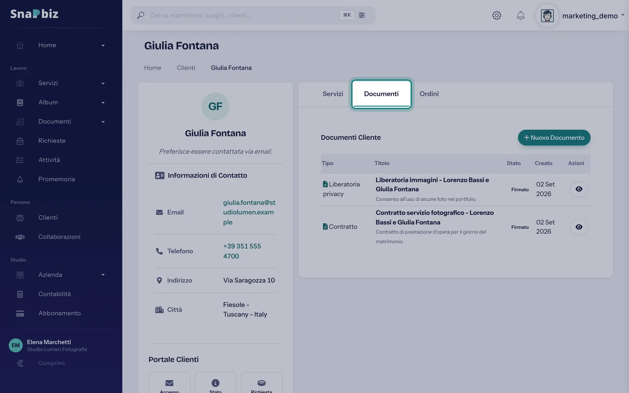Click the marketing_demo profile avatar
The height and width of the screenshot is (393, 629).
click(x=547, y=16)
